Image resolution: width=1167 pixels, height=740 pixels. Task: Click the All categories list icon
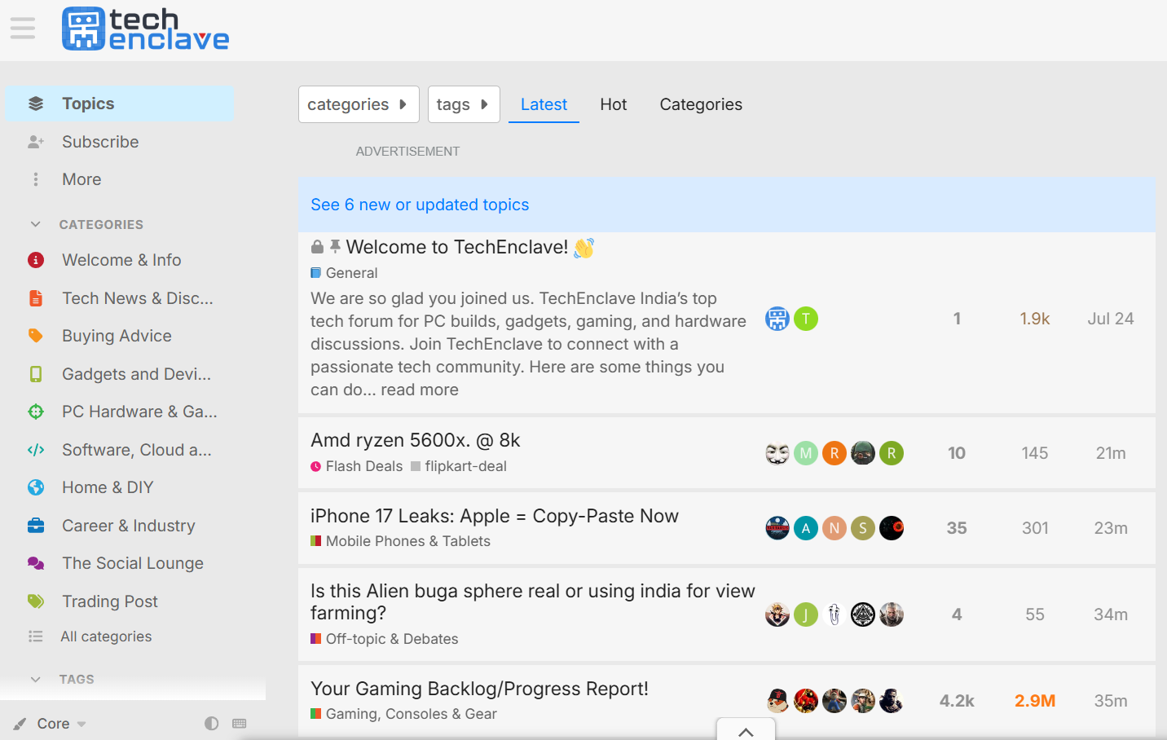[36, 636]
